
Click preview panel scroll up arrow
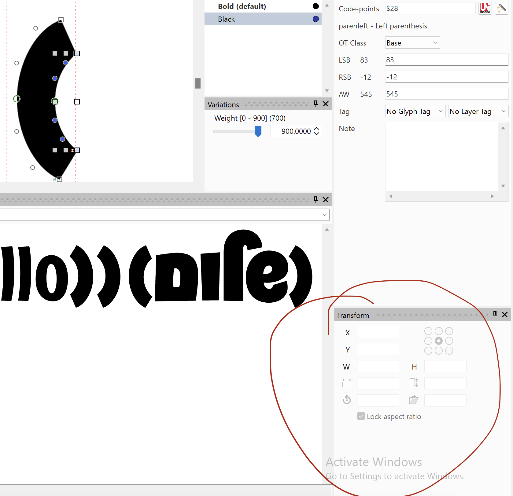click(327, 229)
